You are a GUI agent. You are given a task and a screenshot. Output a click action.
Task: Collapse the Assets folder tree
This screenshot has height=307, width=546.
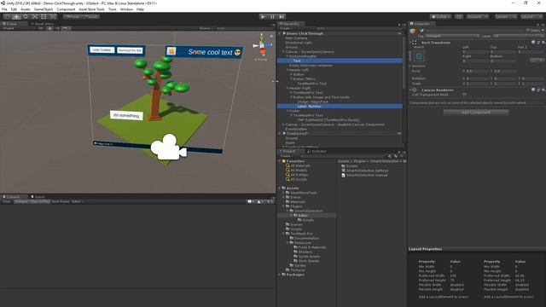tap(280, 188)
